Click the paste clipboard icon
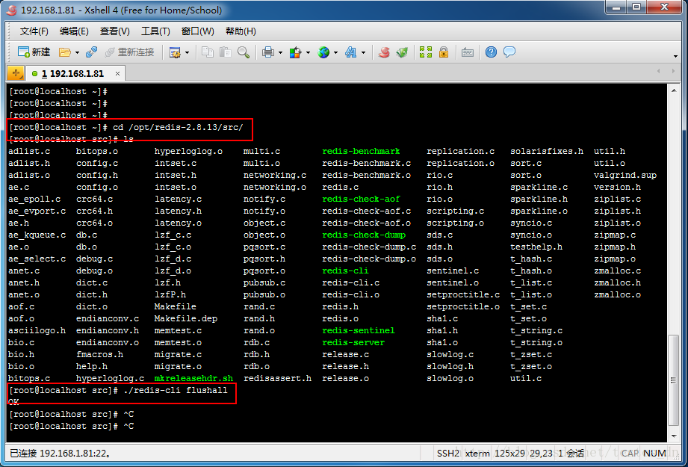Viewport: 688px width, 467px height. click(x=226, y=52)
